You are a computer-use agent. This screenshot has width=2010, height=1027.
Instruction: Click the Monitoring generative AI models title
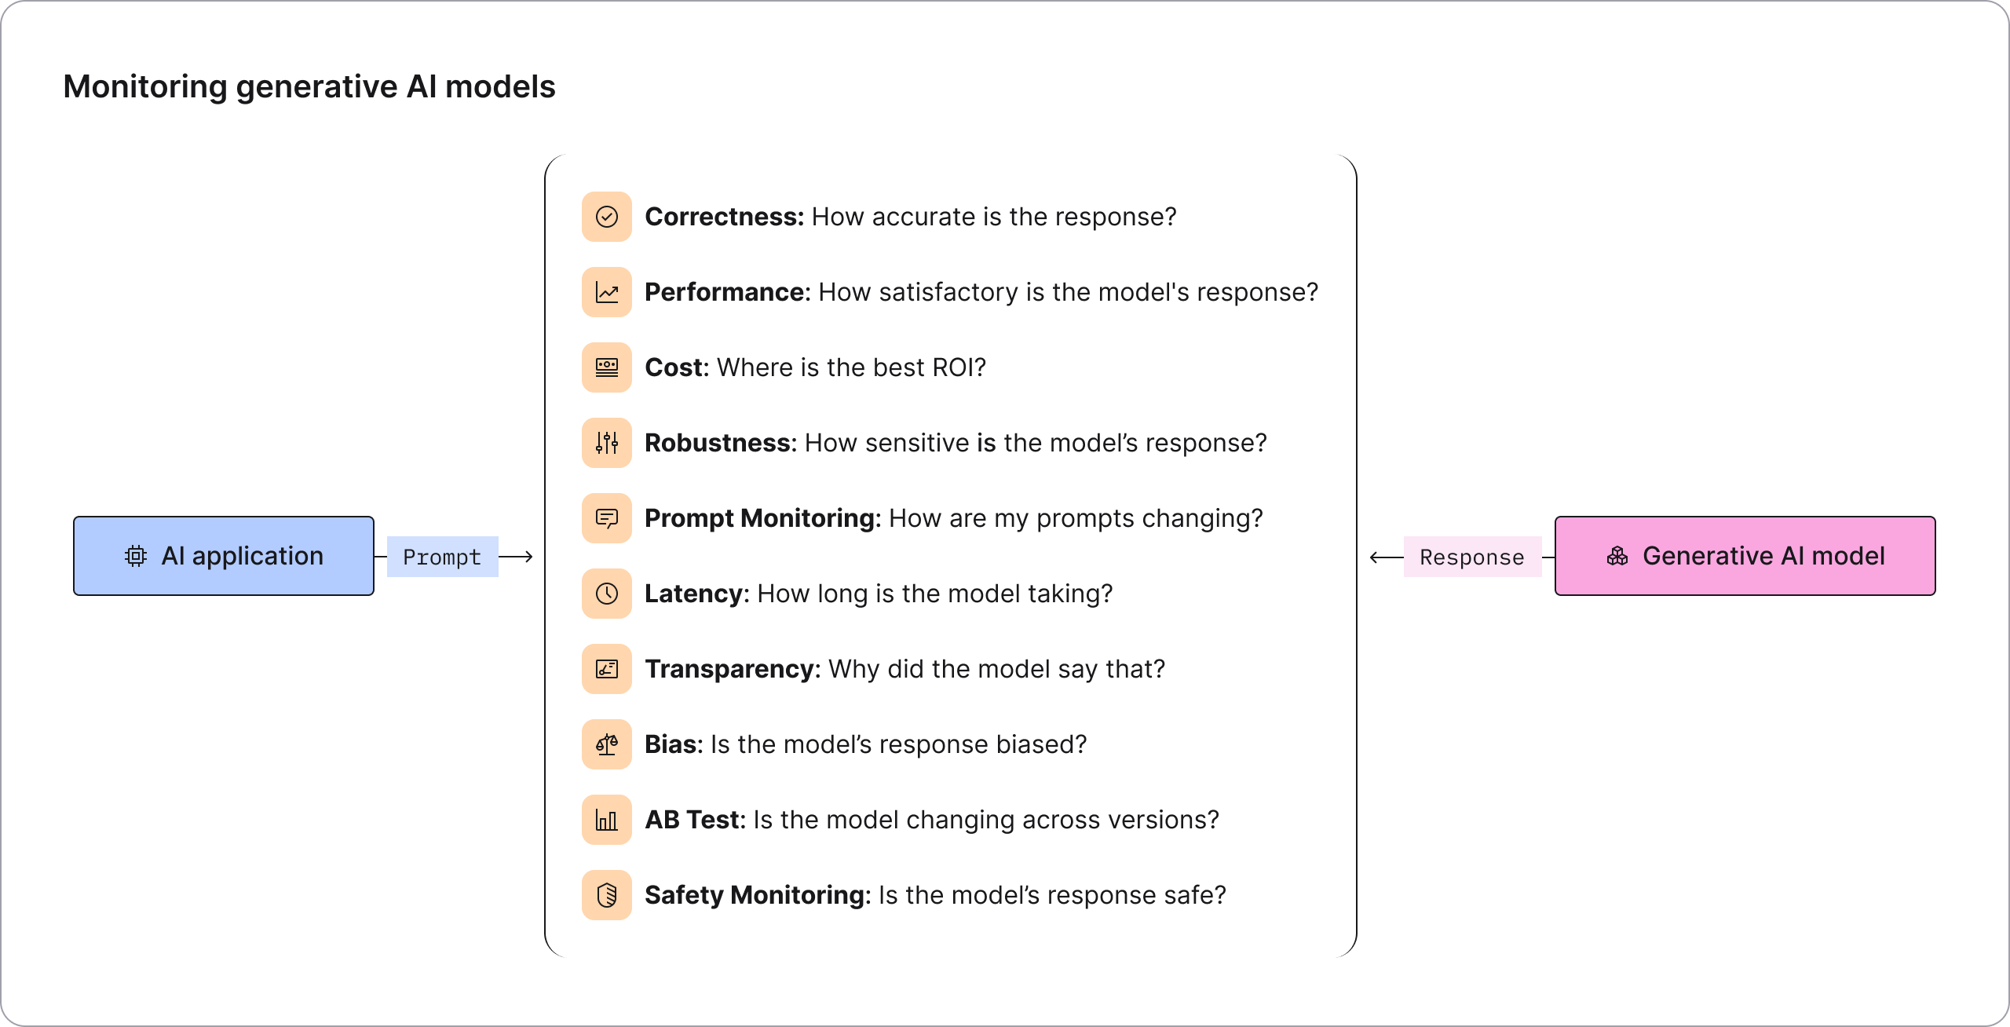tap(309, 86)
